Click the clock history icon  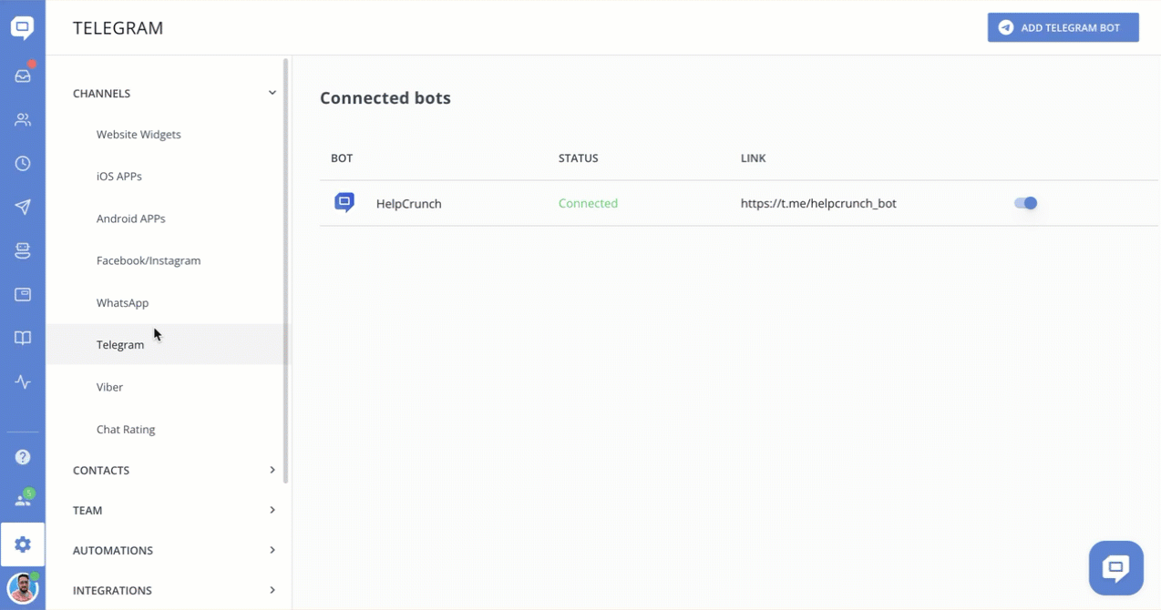[23, 164]
